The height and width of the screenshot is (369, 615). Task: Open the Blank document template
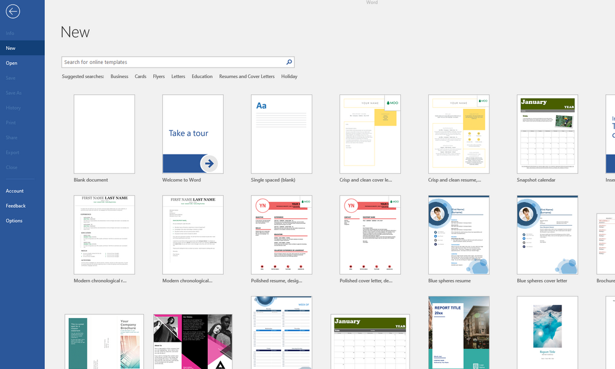pos(105,134)
